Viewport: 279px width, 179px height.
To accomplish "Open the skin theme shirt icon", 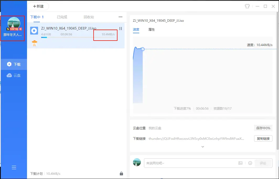I will 247,6.
